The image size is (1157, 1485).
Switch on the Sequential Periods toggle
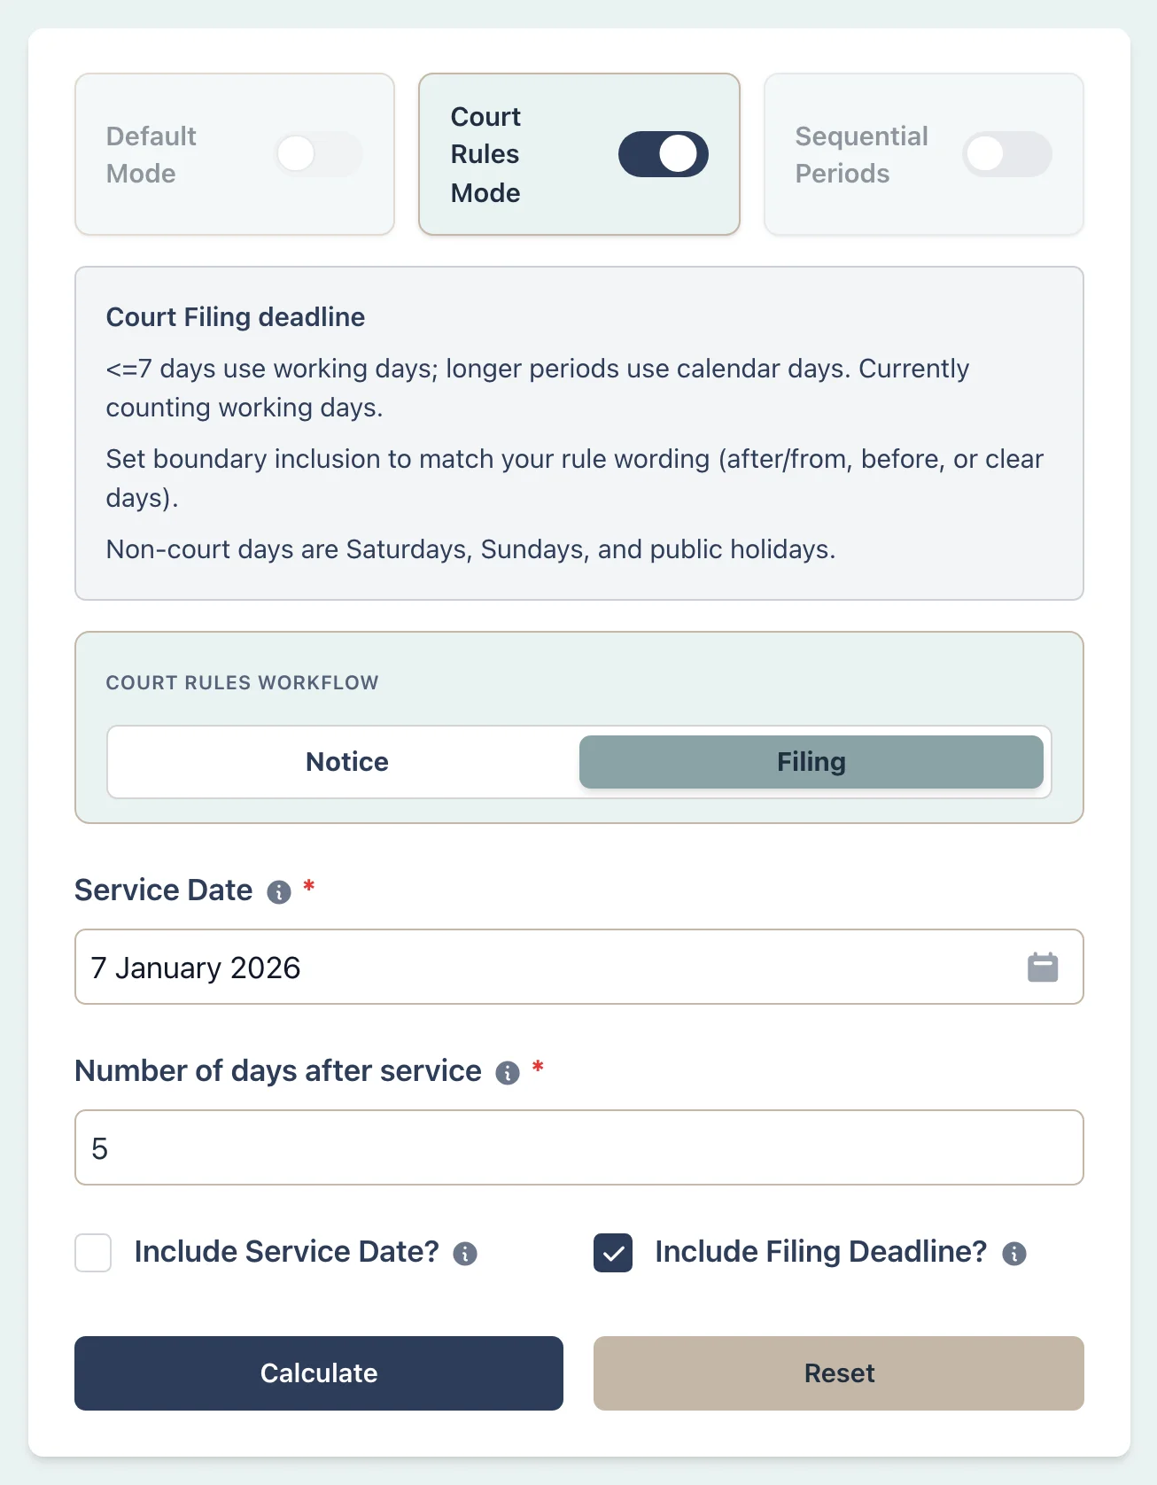(1006, 154)
